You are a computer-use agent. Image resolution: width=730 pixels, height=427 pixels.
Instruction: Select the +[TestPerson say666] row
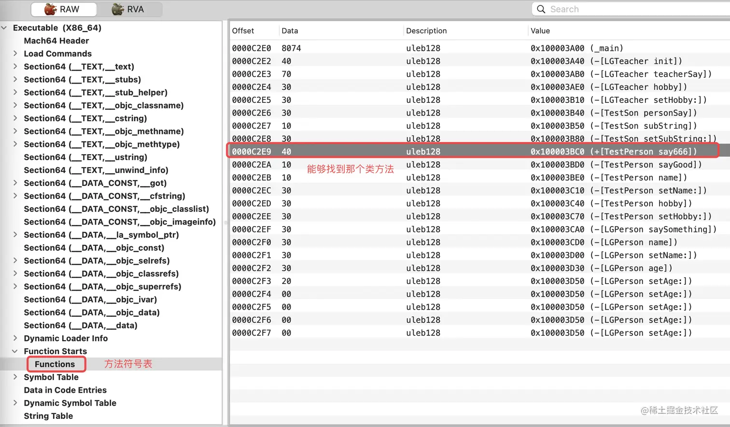[x=480, y=152]
